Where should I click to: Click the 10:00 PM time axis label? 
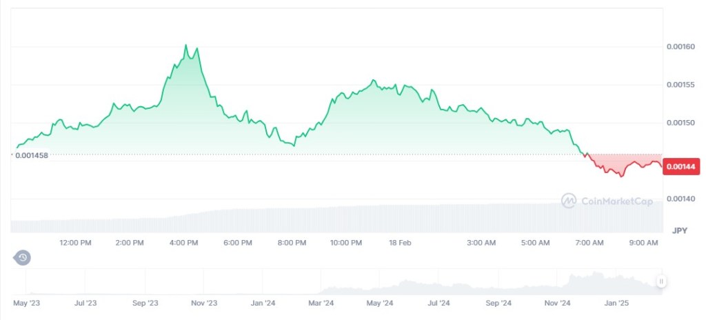pos(345,243)
